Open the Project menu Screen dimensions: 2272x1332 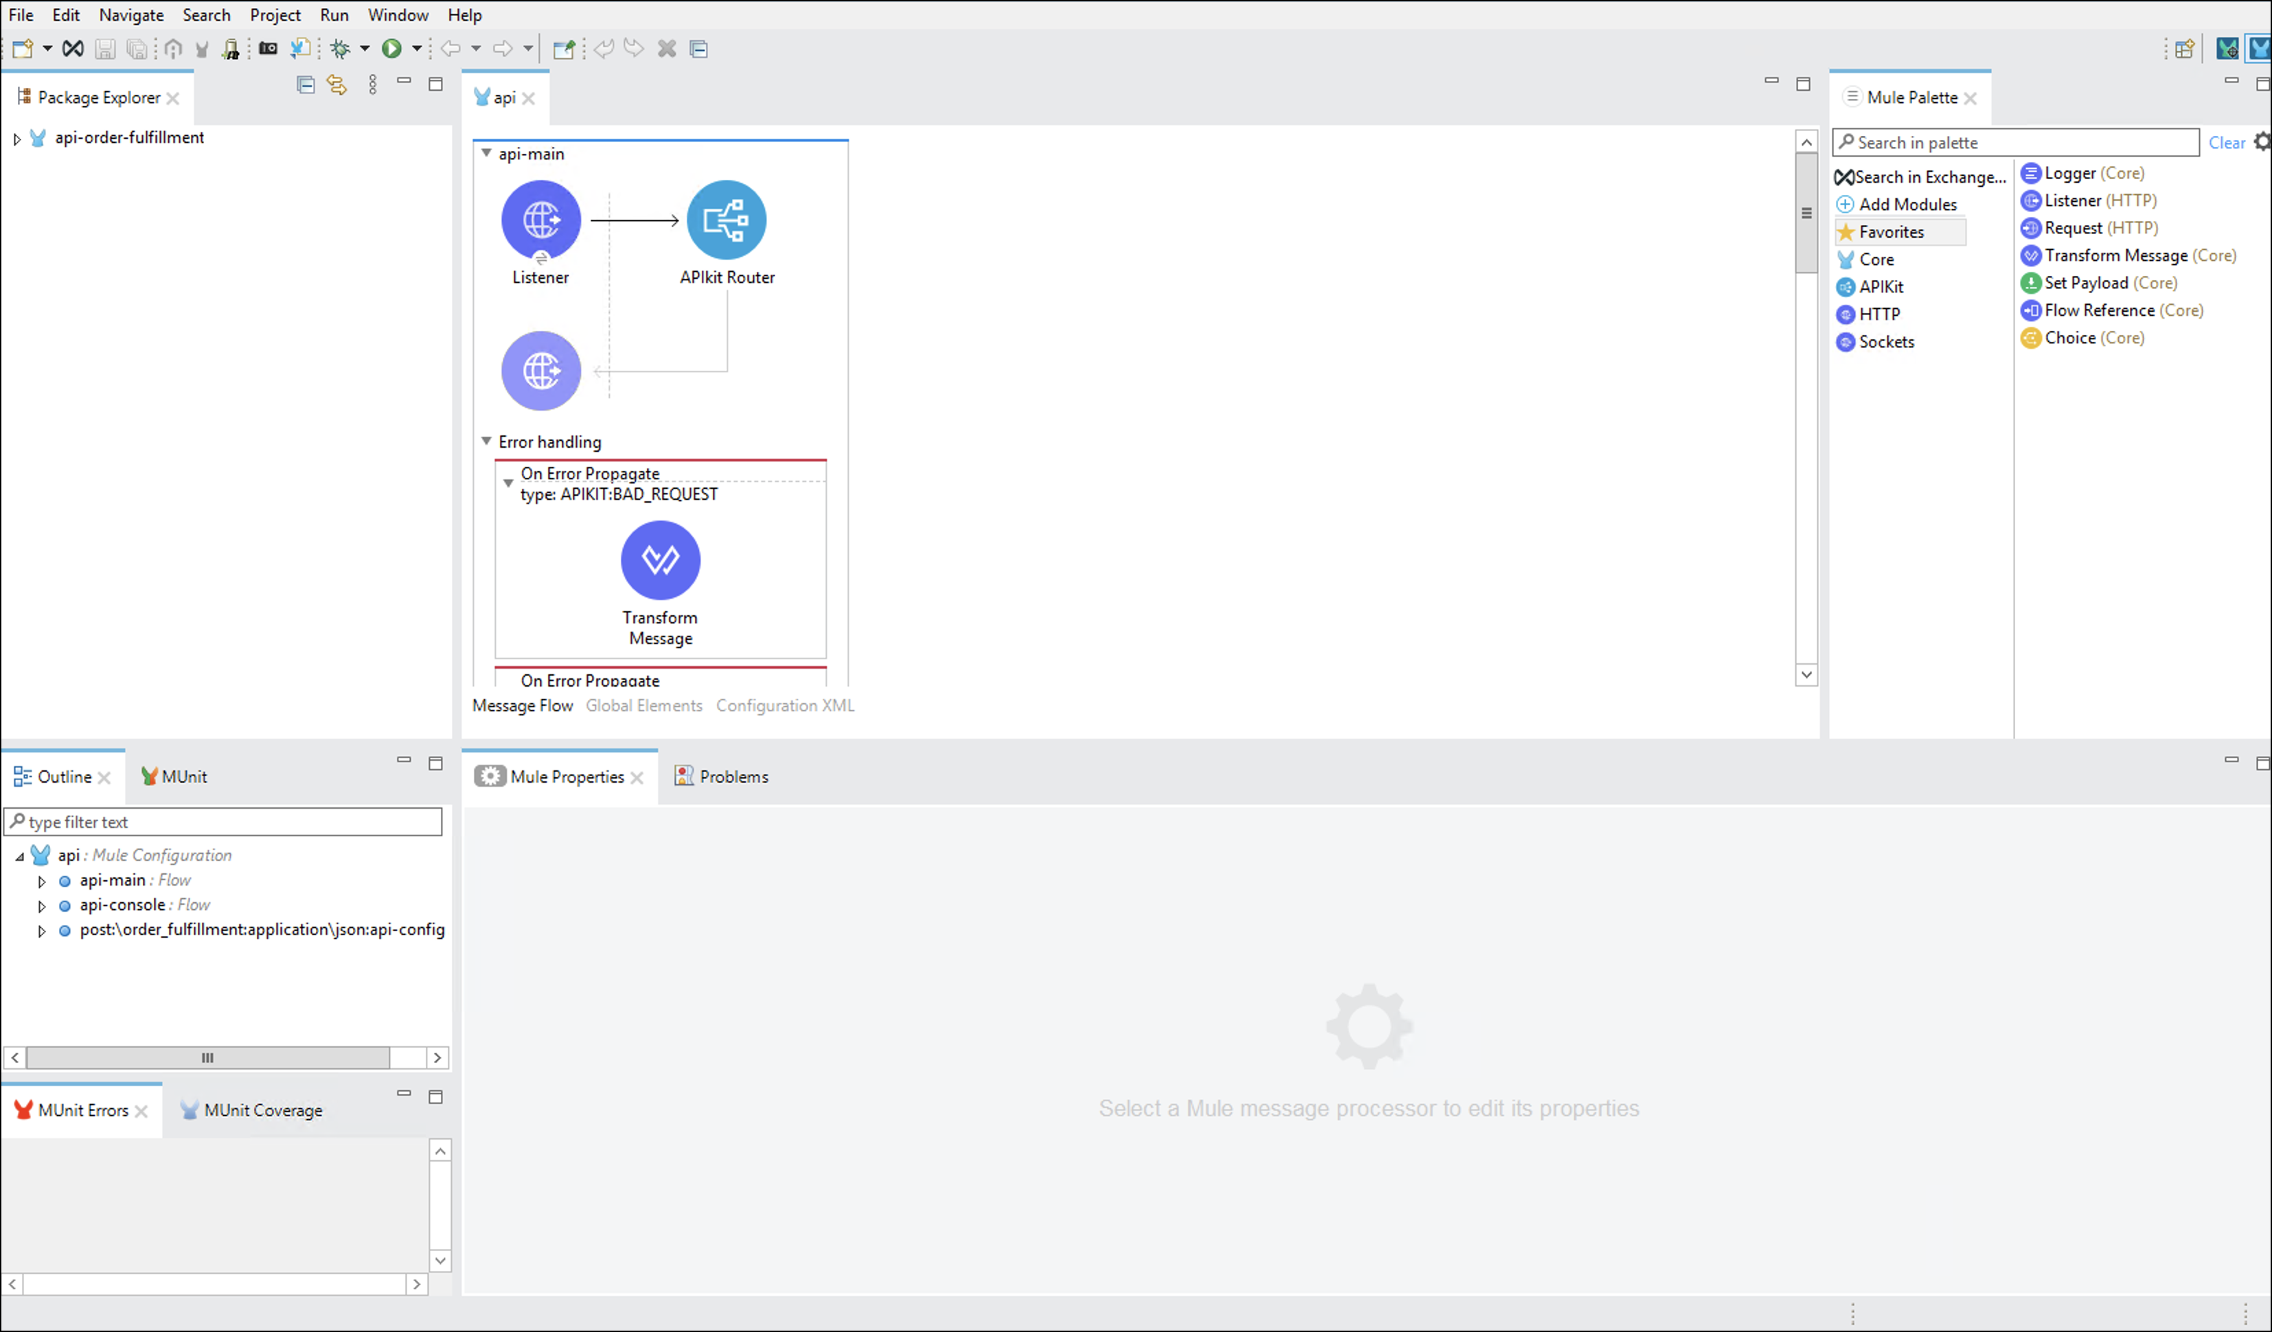tap(275, 14)
